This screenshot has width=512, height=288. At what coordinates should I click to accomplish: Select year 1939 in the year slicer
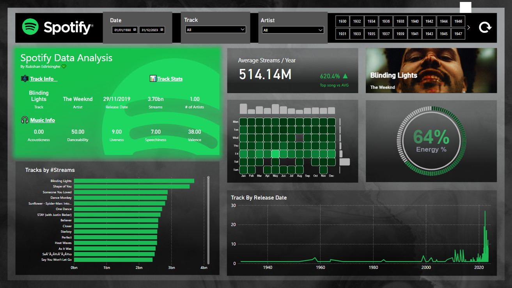coord(400,34)
